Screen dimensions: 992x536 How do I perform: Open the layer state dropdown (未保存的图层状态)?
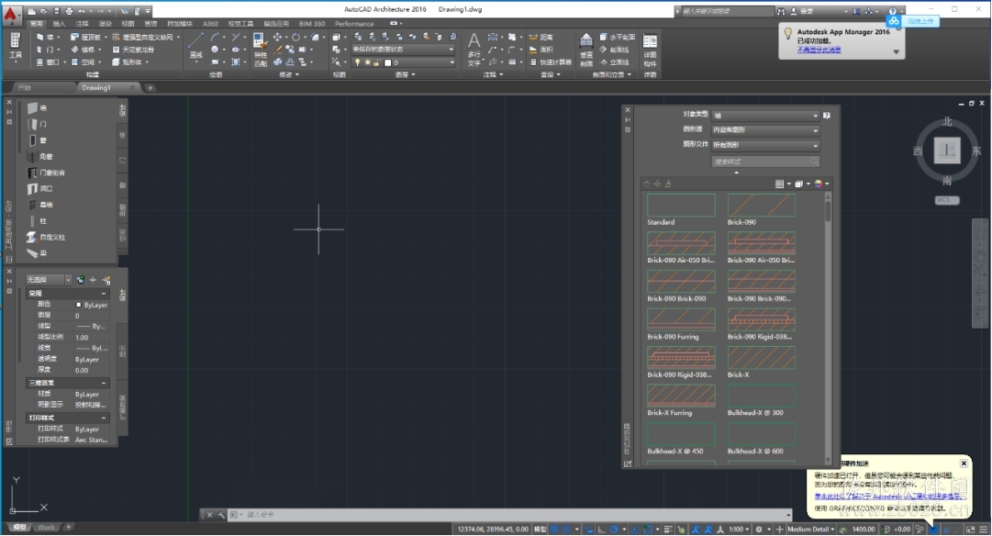coord(403,50)
